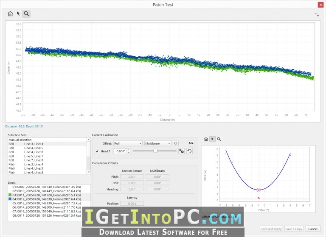This screenshot has height=237, width=326.
Task: Select line 01: 0009_20050728_141140_Heron
Action: pos(49,187)
